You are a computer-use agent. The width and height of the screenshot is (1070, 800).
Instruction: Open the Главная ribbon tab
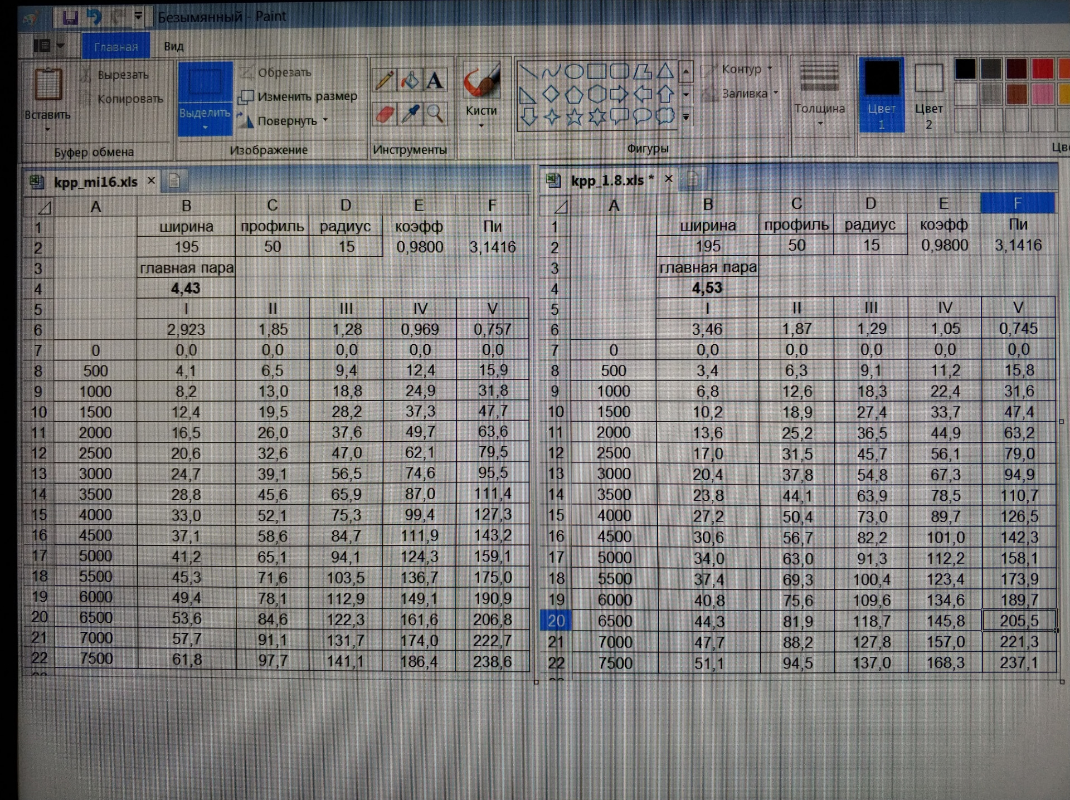[x=116, y=47]
